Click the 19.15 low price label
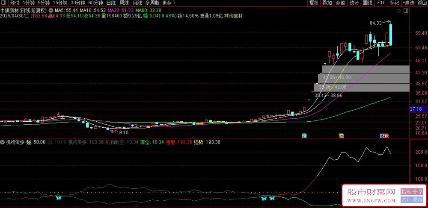428x208 pixels. [x=122, y=132]
